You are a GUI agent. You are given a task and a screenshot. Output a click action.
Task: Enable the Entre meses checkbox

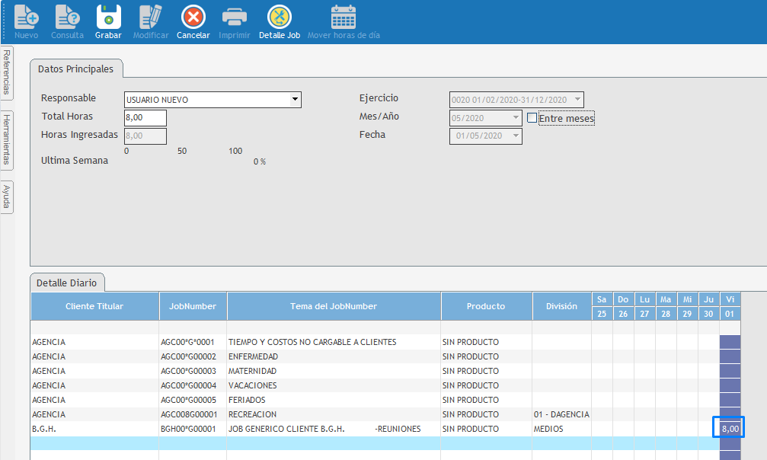(532, 118)
